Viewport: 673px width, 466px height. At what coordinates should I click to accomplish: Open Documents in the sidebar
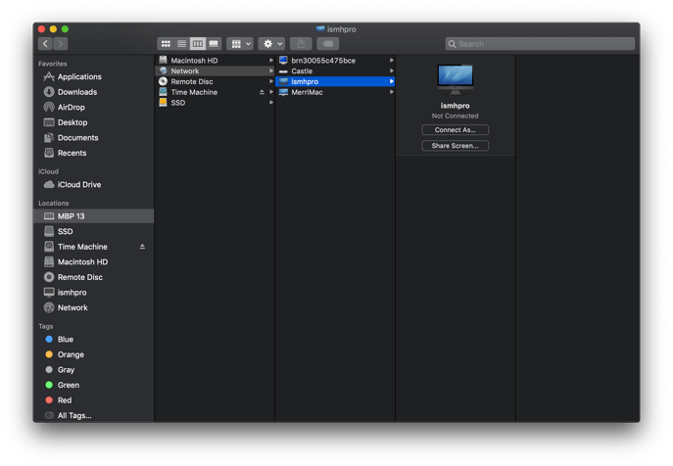(93, 138)
